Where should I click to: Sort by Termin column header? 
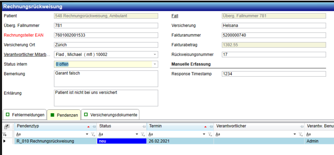(180, 126)
